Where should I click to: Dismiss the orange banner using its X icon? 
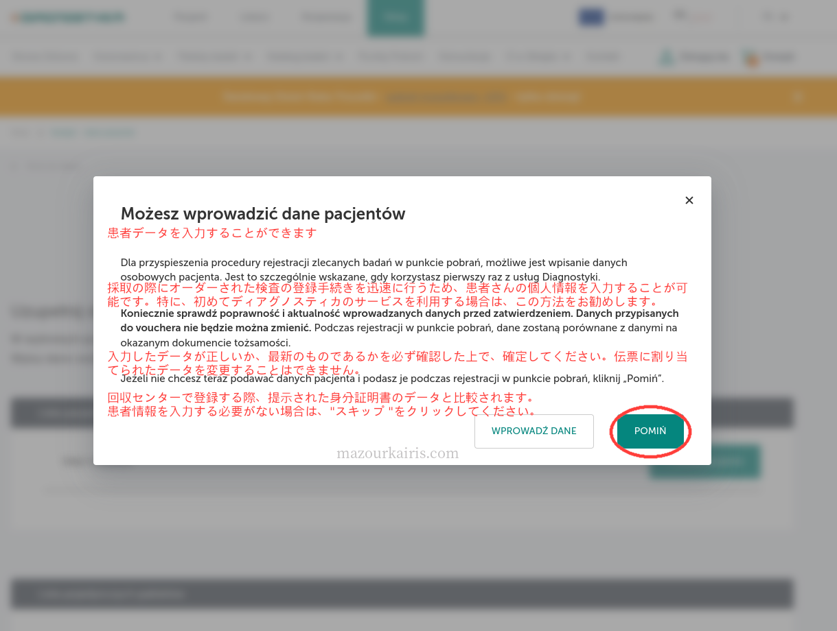click(797, 96)
